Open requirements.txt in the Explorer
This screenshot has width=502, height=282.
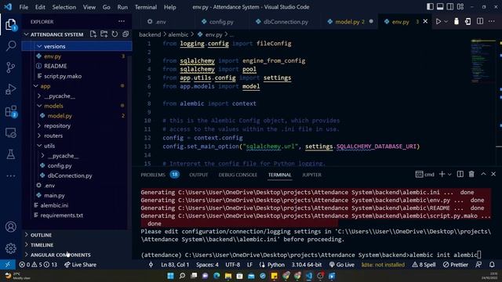pyautogui.click(x=77, y=215)
